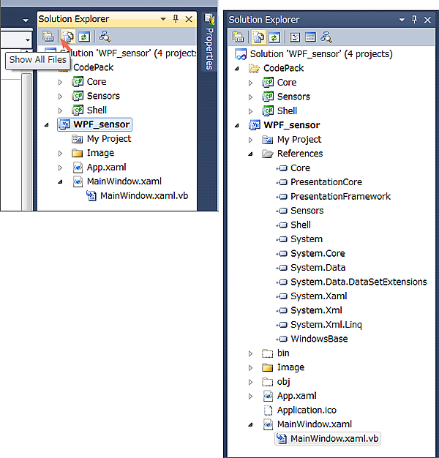Expand Core project in left Solution Explorer
Image resolution: width=439 pixels, height=458 pixels.
[x=60, y=82]
